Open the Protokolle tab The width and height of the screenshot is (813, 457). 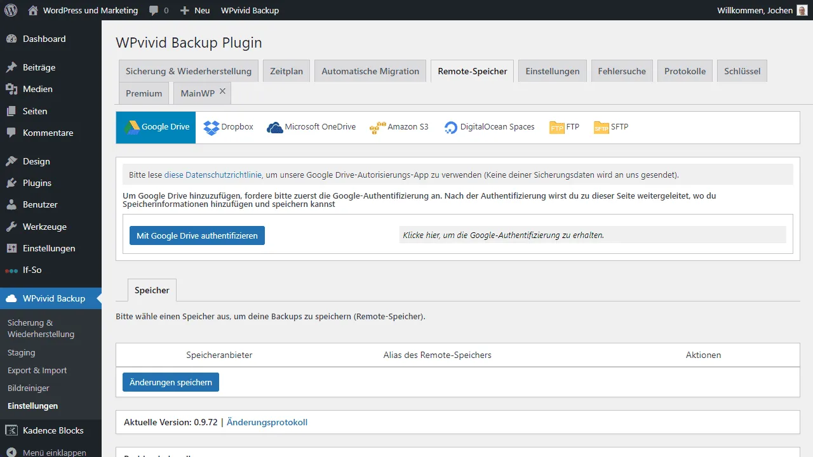[x=685, y=71]
